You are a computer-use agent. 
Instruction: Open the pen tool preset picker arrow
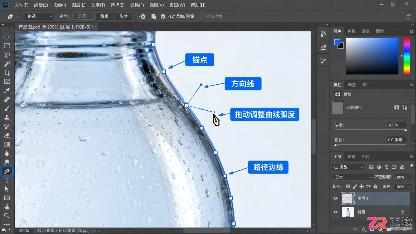(18, 17)
